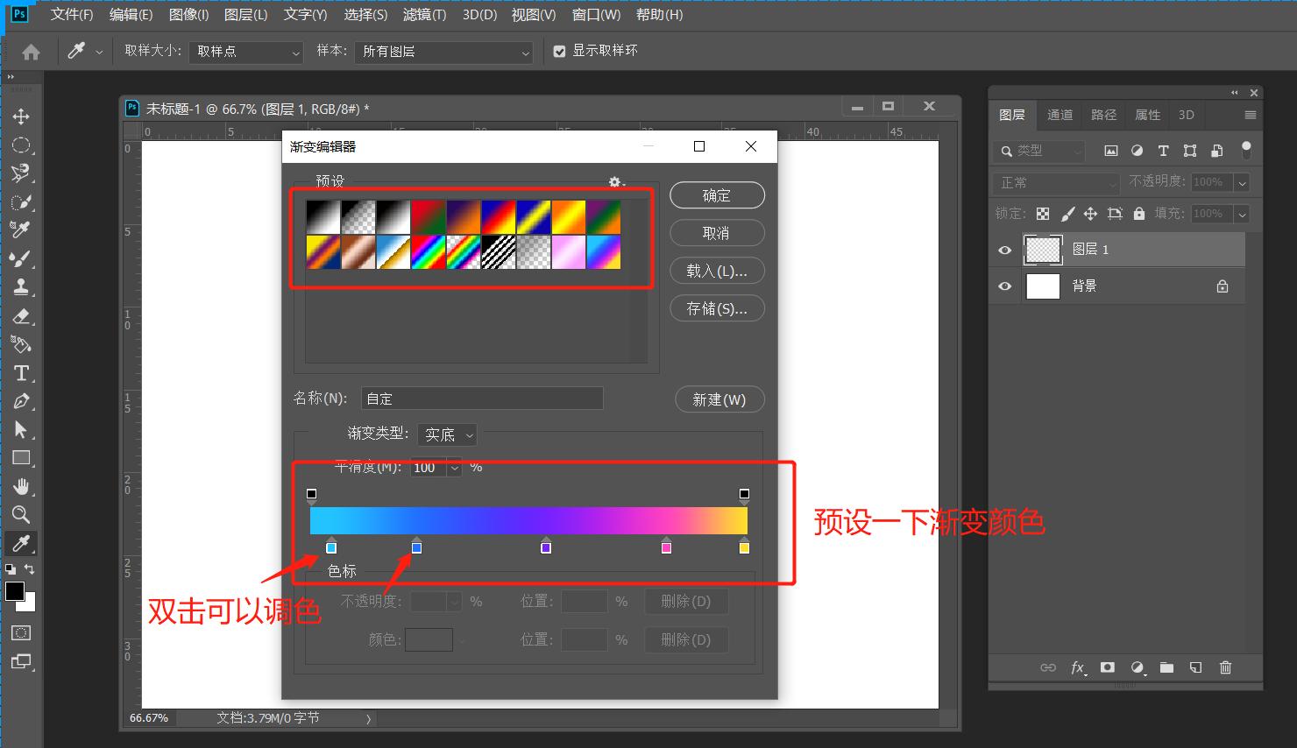Open the Layers panel hamburger menu
This screenshot has width=1297, height=748.
pos(1251,115)
